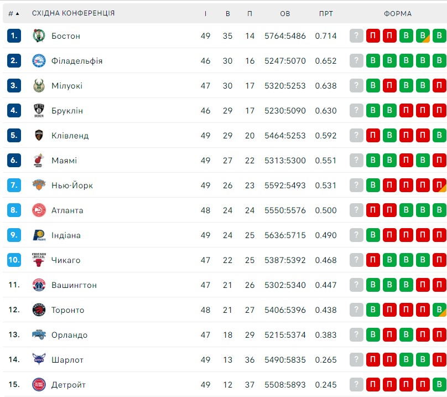Screen dimensions: 447x397
Task: Select the Miami Heat logo
Action: tap(39, 160)
